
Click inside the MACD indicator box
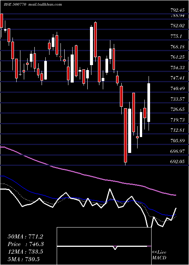(104, 246)
